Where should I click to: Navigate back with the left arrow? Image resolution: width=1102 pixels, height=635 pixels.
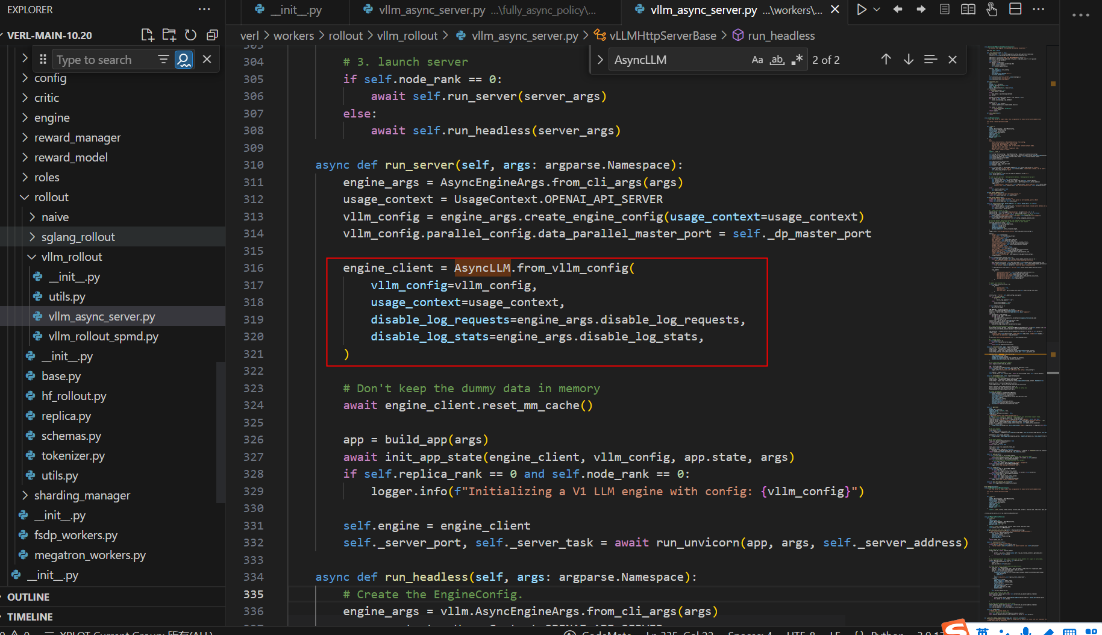click(x=898, y=9)
